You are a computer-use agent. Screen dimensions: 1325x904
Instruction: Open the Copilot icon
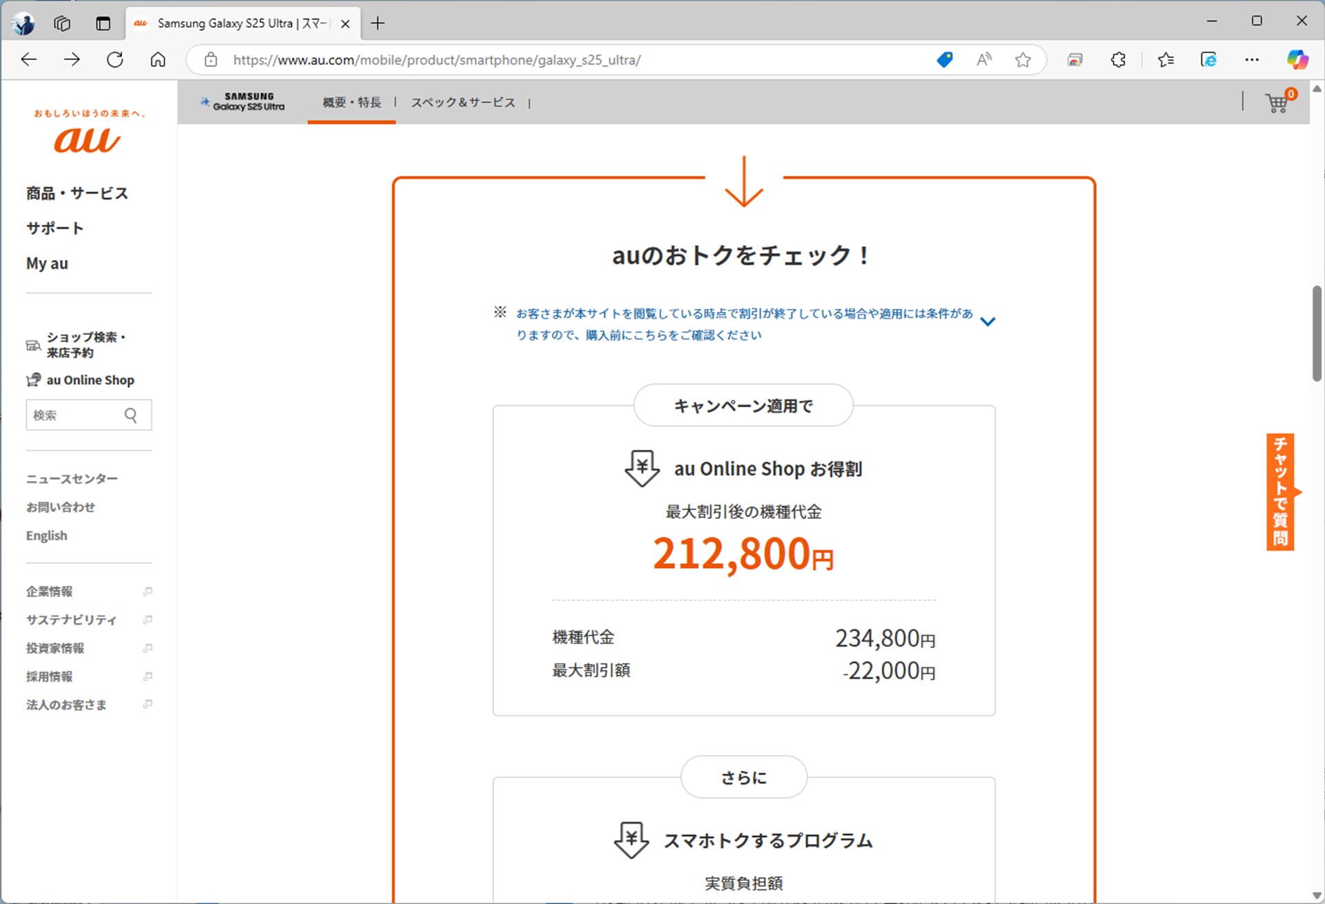click(x=1297, y=59)
